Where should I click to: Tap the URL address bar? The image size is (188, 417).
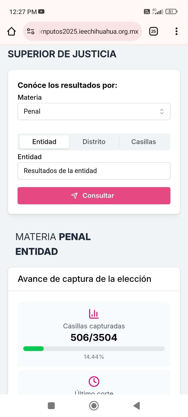89,32
